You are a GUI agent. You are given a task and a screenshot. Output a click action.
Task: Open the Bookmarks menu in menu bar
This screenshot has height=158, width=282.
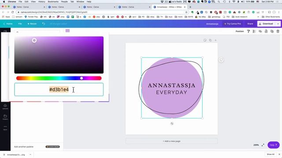pyautogui.click(x=53, y=2)
